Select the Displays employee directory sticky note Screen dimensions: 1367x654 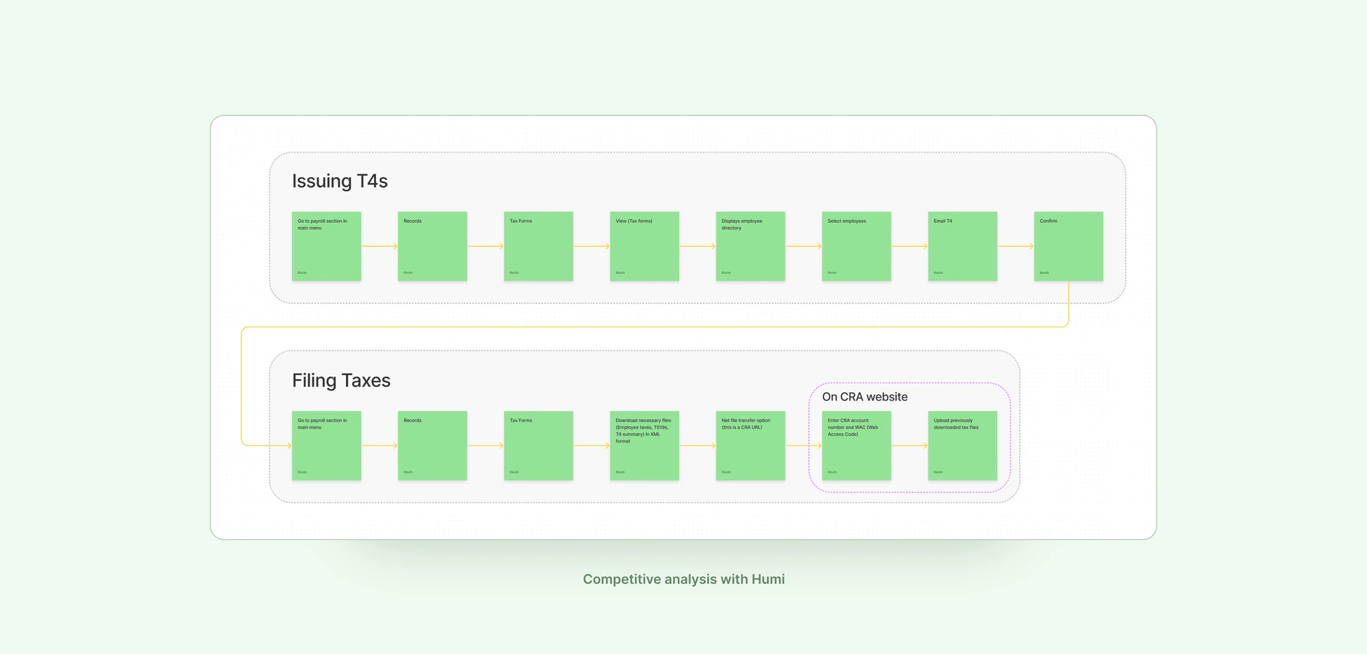click(x=750, y=246)
